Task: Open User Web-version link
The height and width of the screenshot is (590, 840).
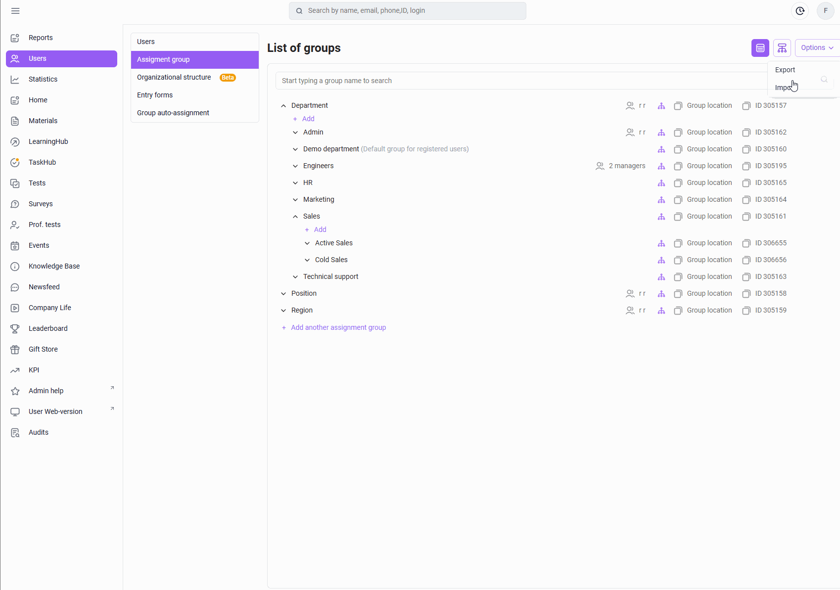Action: pos(61,411)
